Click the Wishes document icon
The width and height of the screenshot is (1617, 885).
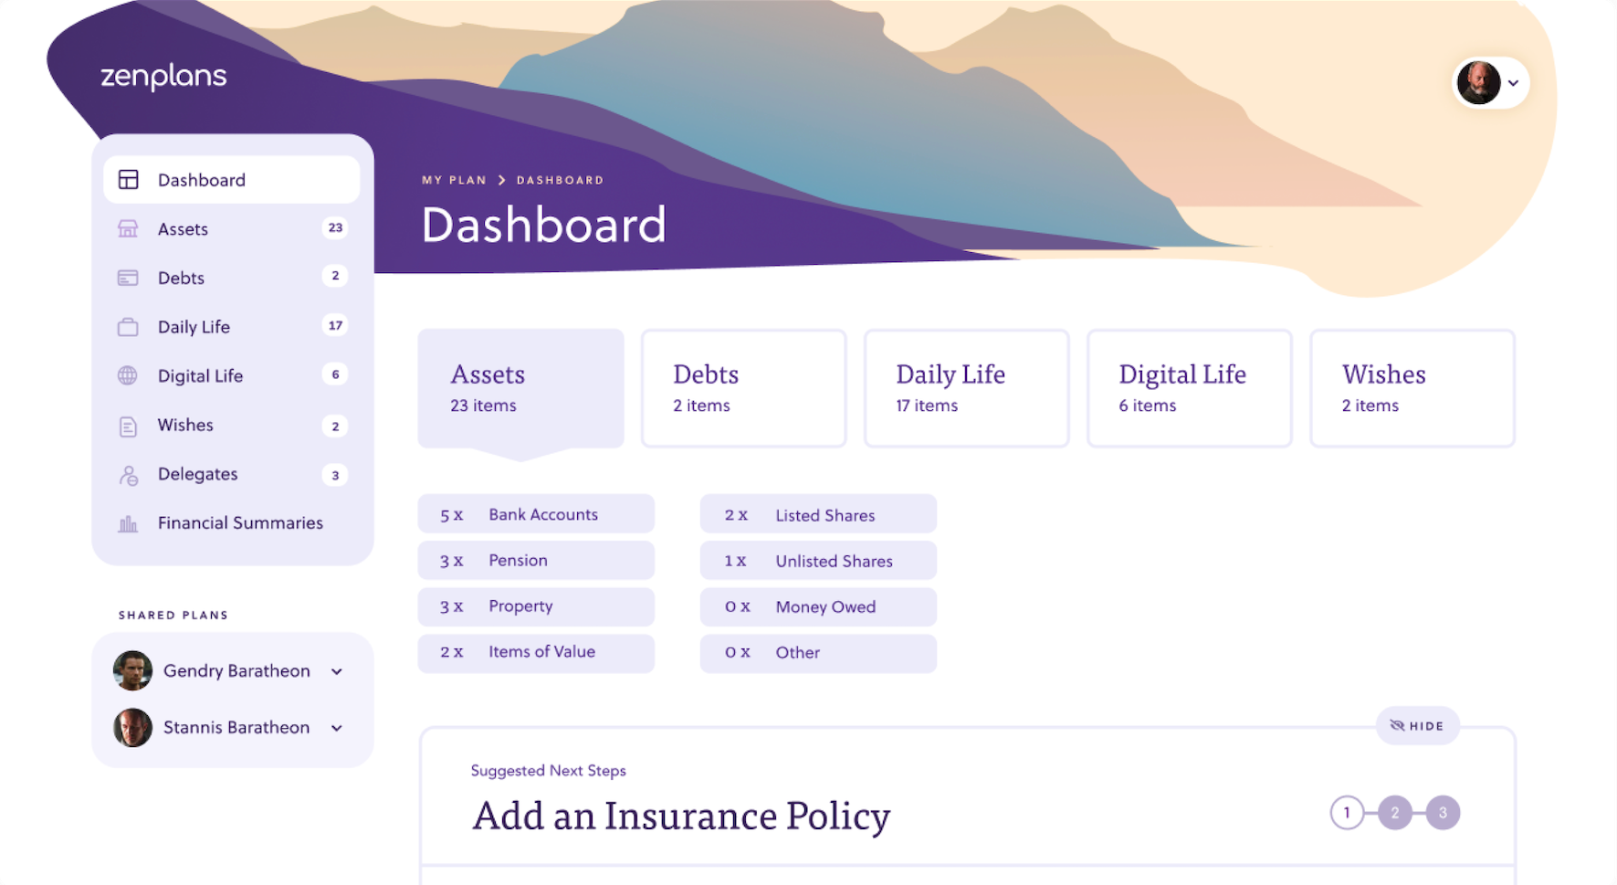tap(128, 426)
